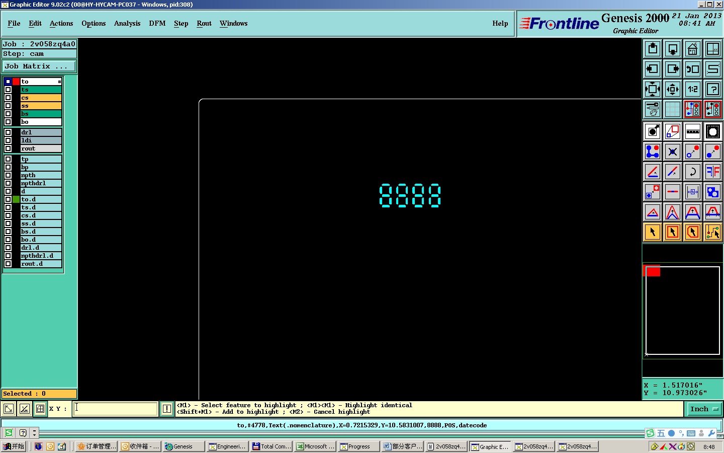Select the single arrow pointer select tool
The image size is (724, 453).
click(x=653, y=232)
